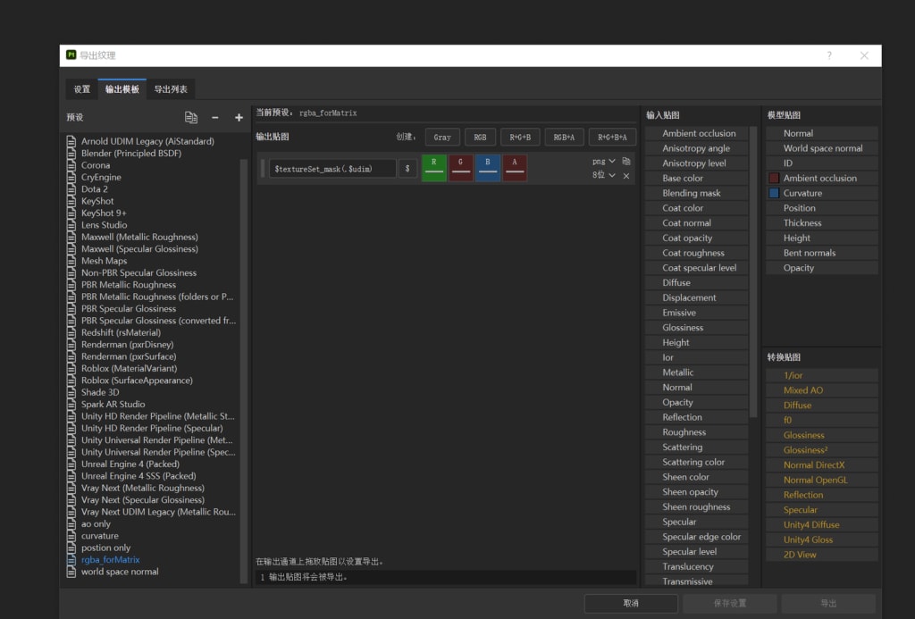The image size is (915, 619).
Task: Click the $textureSet_mask file name field
Action: coord(332,169)
